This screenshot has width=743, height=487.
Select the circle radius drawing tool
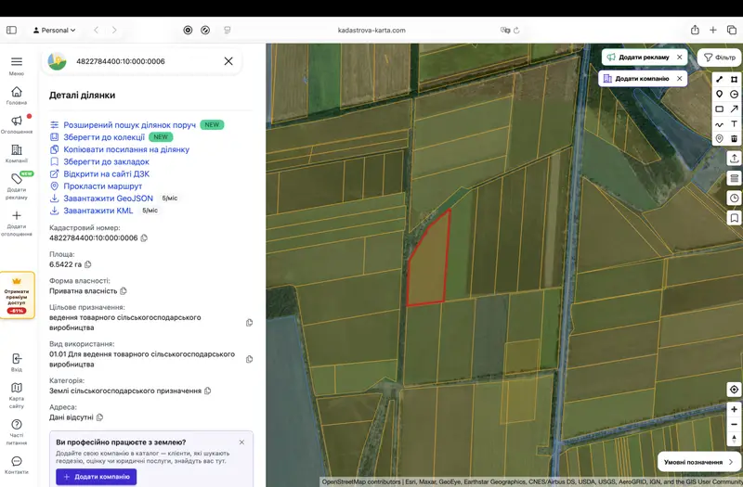pyautogui.click(x=734, y=95)
